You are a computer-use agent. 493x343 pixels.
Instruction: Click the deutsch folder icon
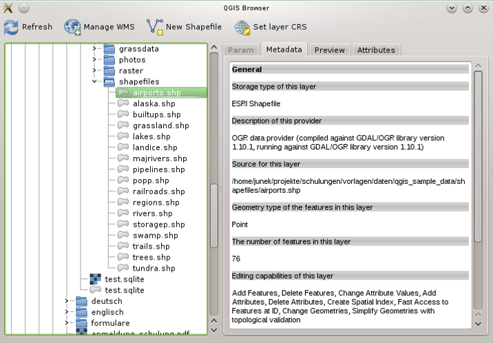pyautogui.click(x=81, y=301)
